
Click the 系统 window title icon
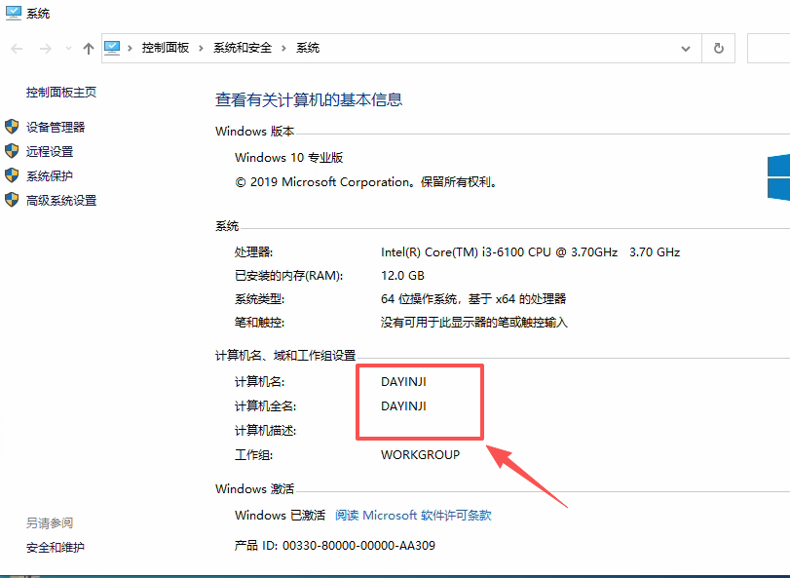pos(13,14)
